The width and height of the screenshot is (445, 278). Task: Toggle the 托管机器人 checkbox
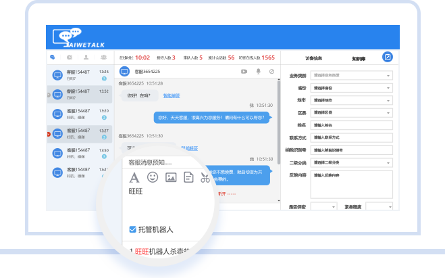pos(133,229)
